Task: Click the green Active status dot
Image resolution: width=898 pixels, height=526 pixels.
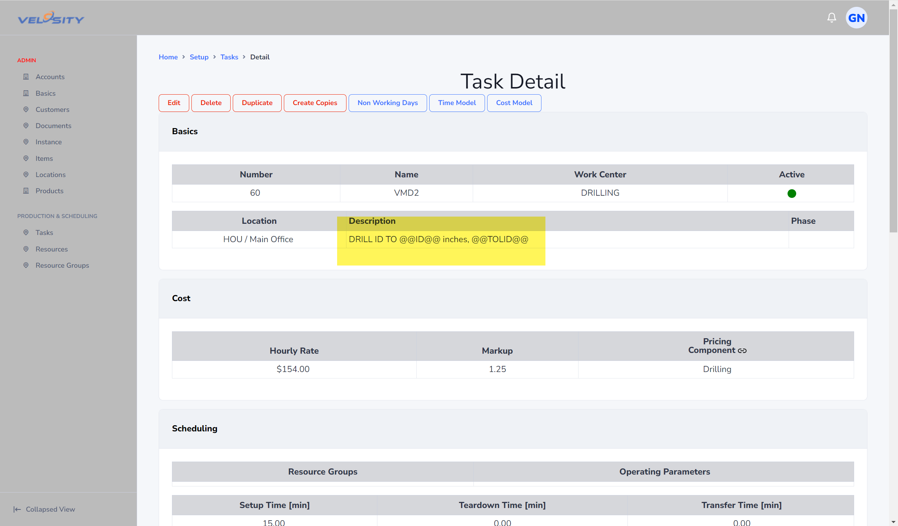Action: pyautogui.click(x=792, y=194)
